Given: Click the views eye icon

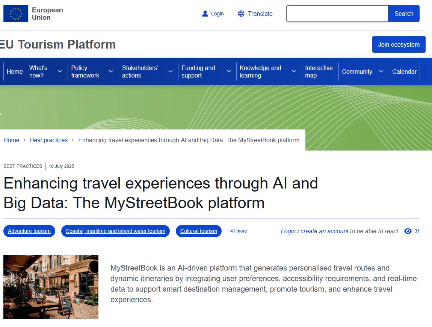Looking at the screenshot, I should [x=408, y=231].
